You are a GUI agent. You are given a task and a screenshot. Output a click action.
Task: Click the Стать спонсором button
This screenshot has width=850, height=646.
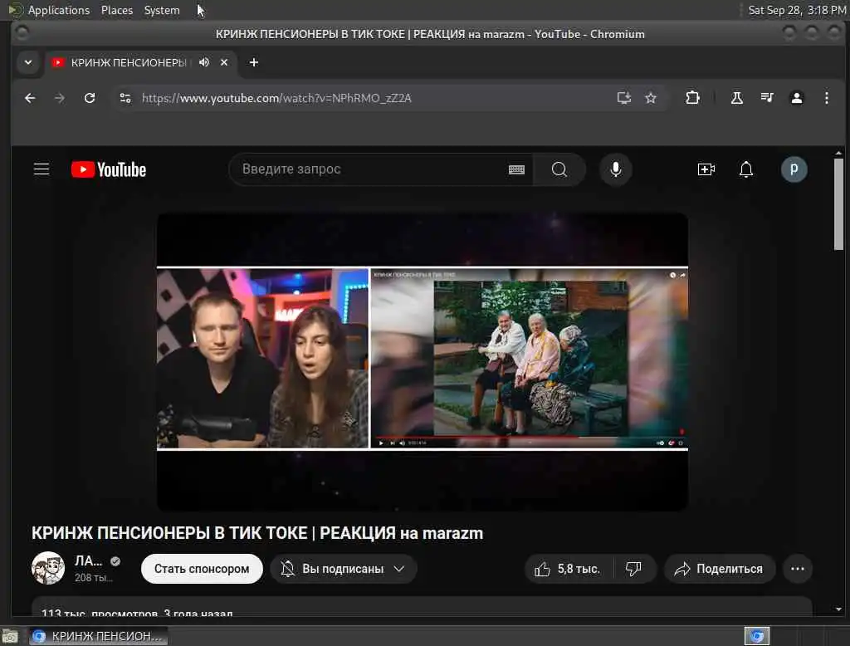point(202,569)
